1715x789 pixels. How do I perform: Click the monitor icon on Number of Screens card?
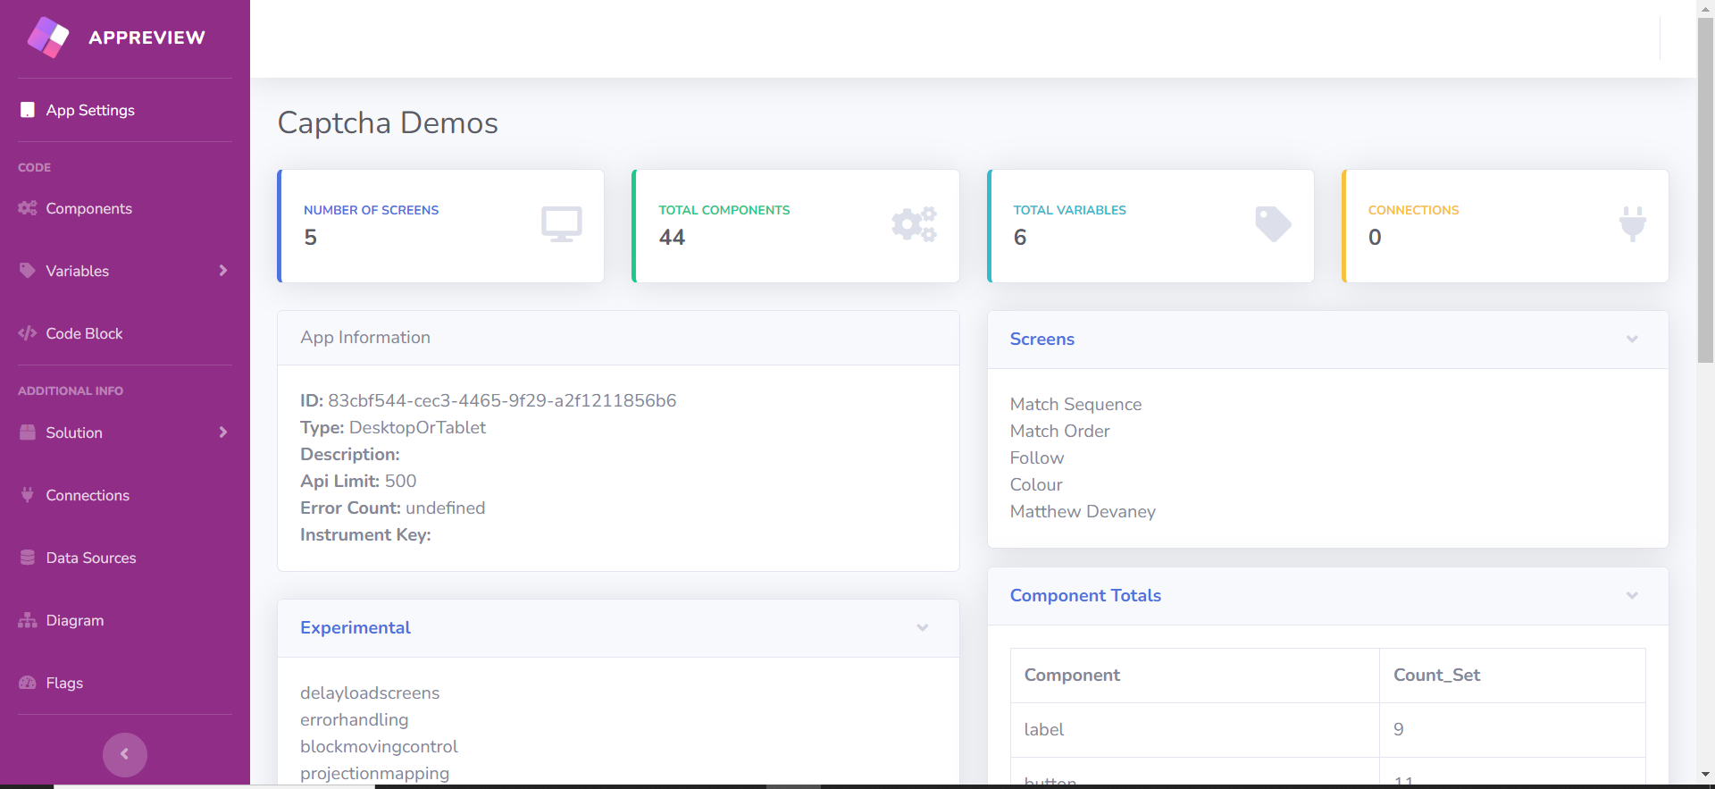point(561,224)
